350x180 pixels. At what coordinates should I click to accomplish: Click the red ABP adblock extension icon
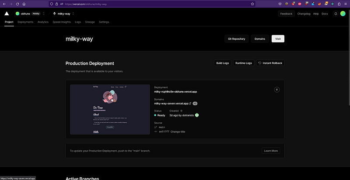point(300,4)
